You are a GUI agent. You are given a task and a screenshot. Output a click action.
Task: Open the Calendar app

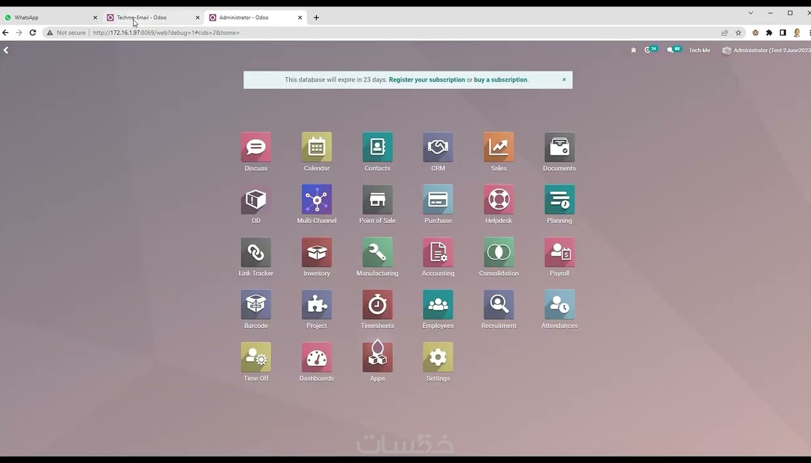[x=316, y=147]
